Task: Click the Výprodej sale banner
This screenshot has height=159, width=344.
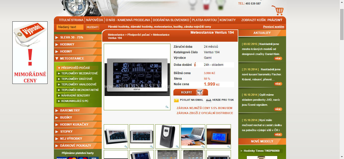Action: 30,52
